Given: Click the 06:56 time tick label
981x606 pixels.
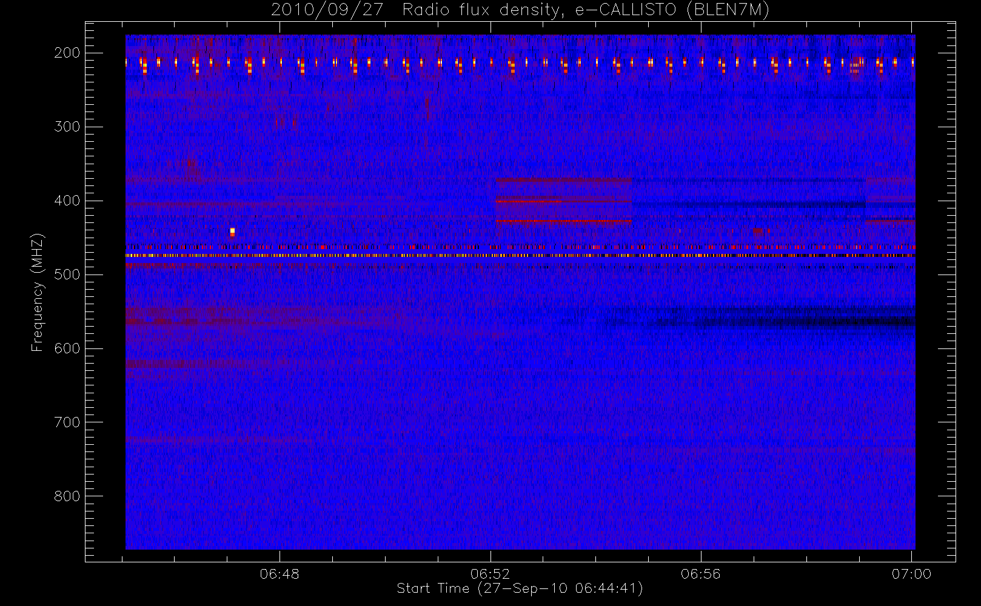Looking at the screenshot, I should pyautogui.click(x=700, y=574).
